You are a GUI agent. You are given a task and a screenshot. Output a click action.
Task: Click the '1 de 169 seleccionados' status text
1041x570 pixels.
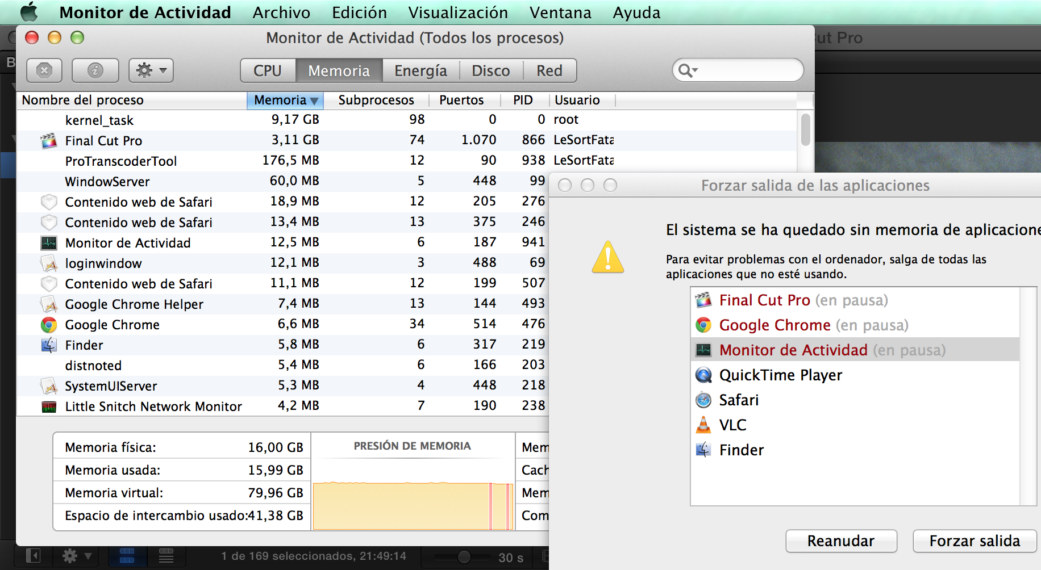pyautogui.click(x=314, y=556)
